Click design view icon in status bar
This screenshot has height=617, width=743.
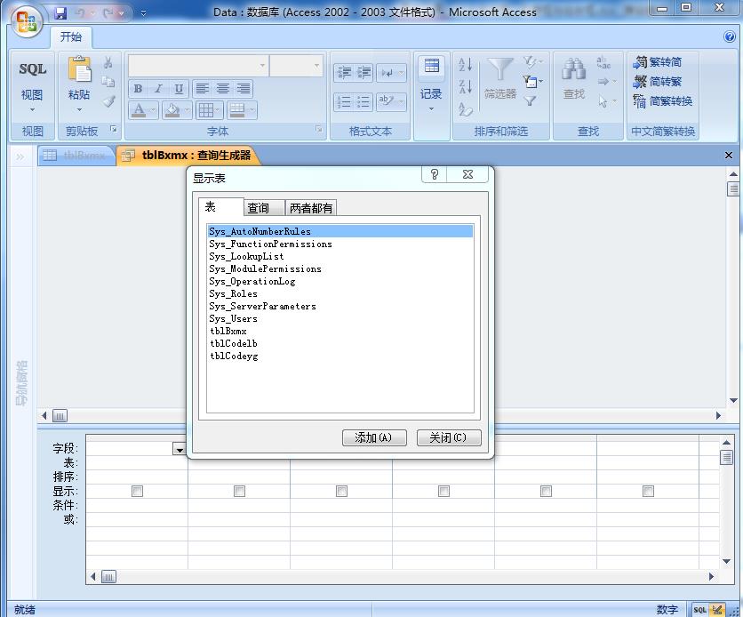[x=717, y=609]
